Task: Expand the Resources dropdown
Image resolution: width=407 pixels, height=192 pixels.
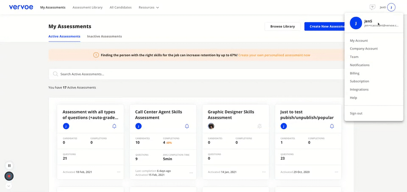Action: (149, 8)
